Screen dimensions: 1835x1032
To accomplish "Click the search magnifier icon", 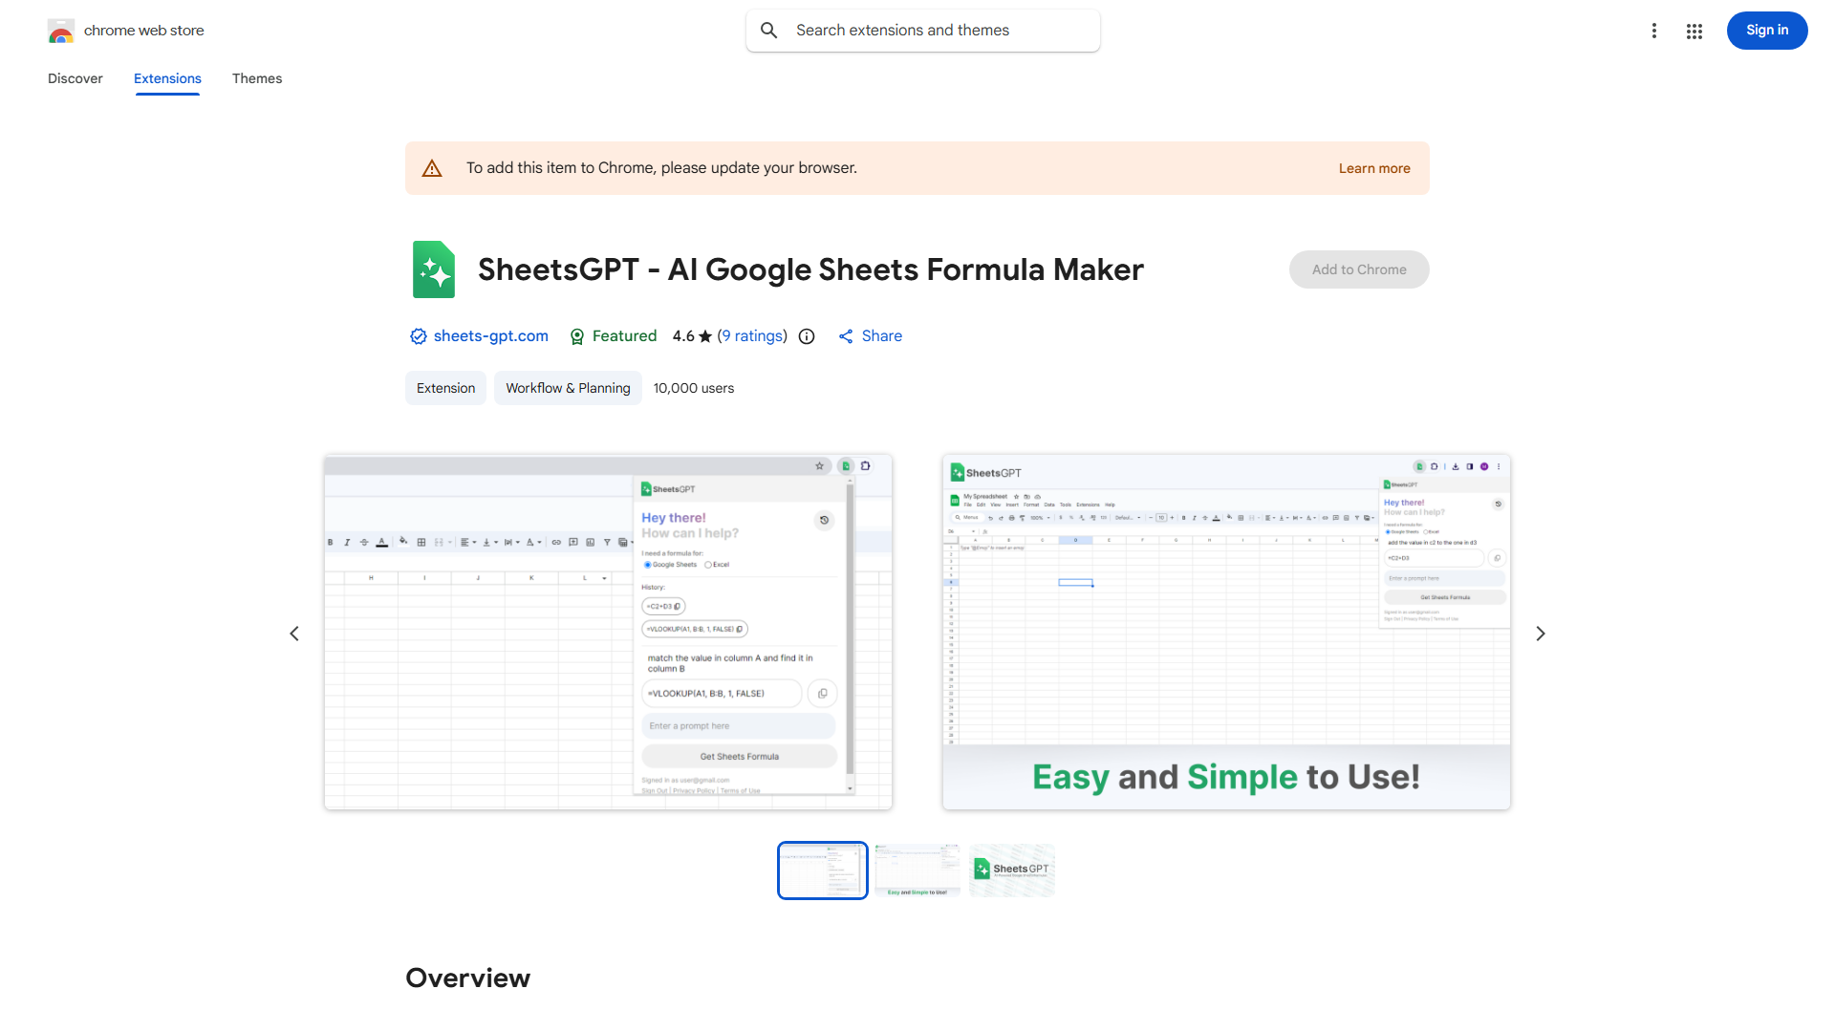I will tap(769, 31).
